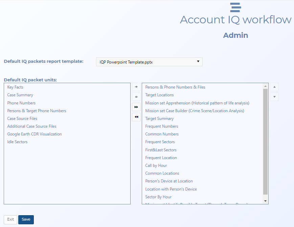
Task: Select 'Frequent Numbers' in the right list
Action: [161, 126]
